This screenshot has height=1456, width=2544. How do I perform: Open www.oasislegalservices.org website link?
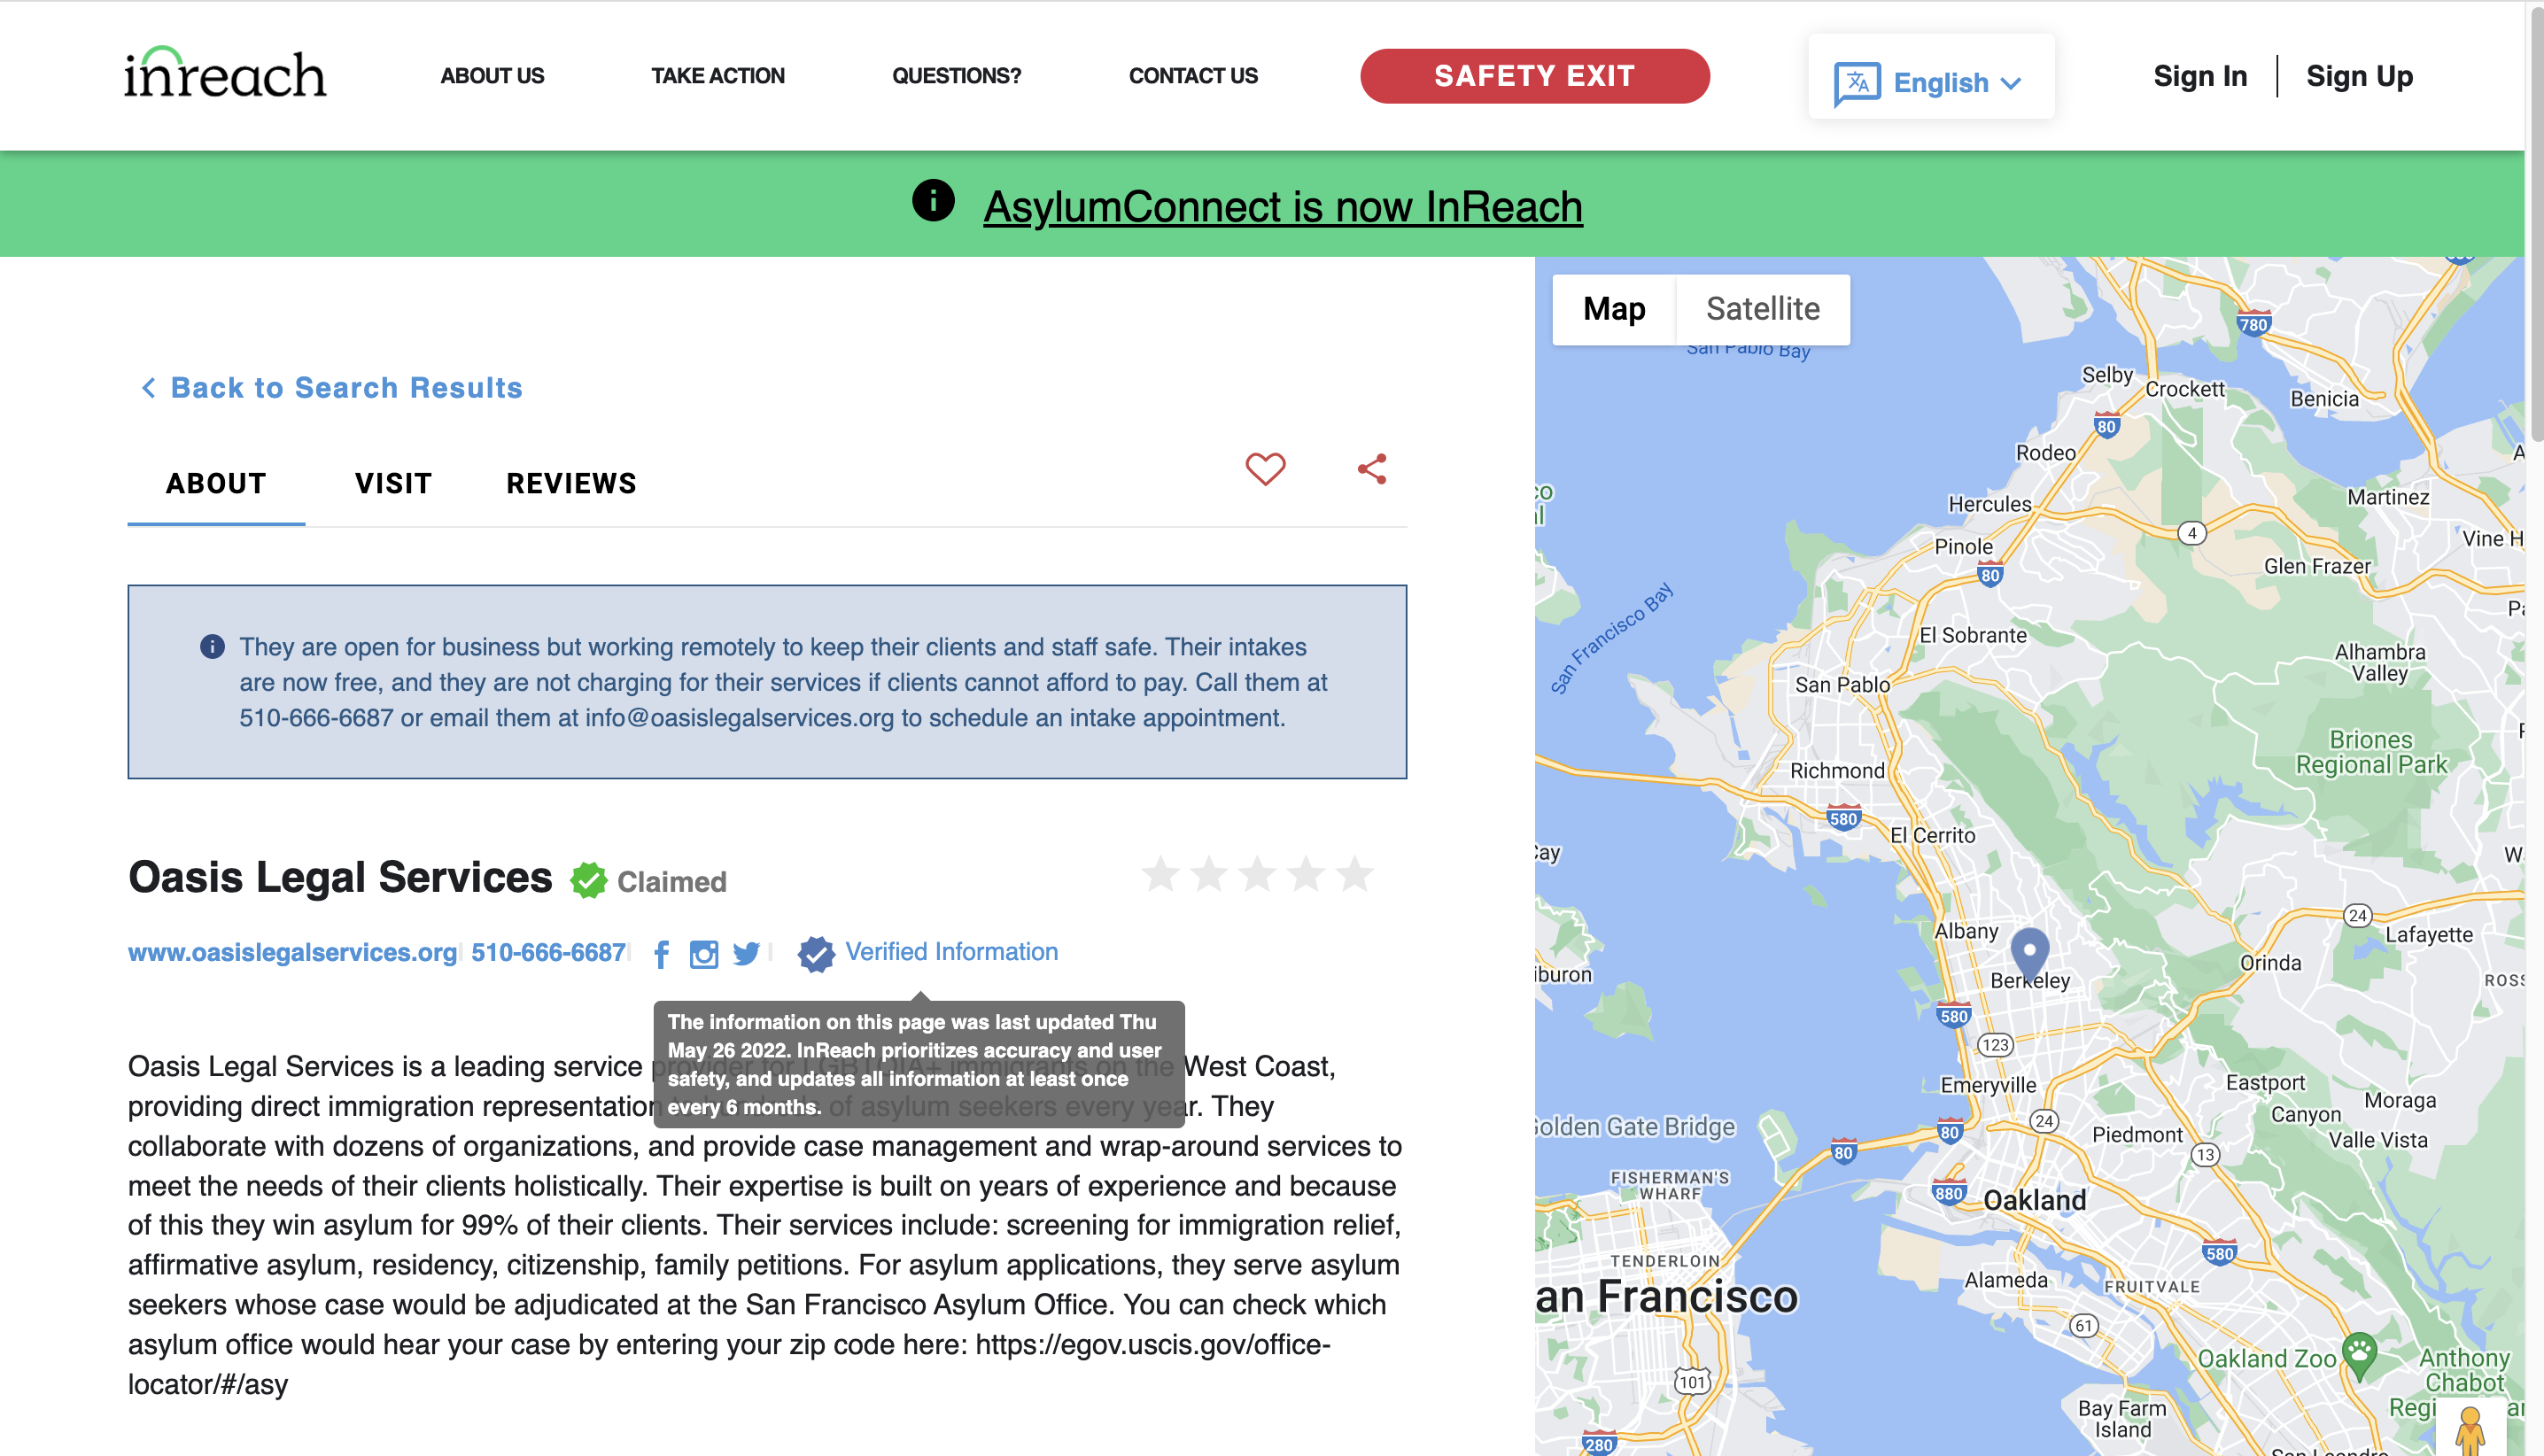click(x=292, y=952)
